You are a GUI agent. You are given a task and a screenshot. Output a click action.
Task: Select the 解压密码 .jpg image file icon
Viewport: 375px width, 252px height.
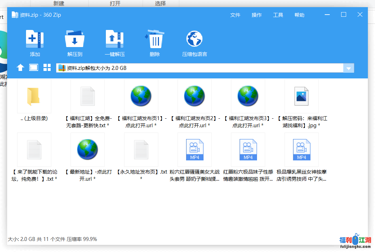click(301, 96)
